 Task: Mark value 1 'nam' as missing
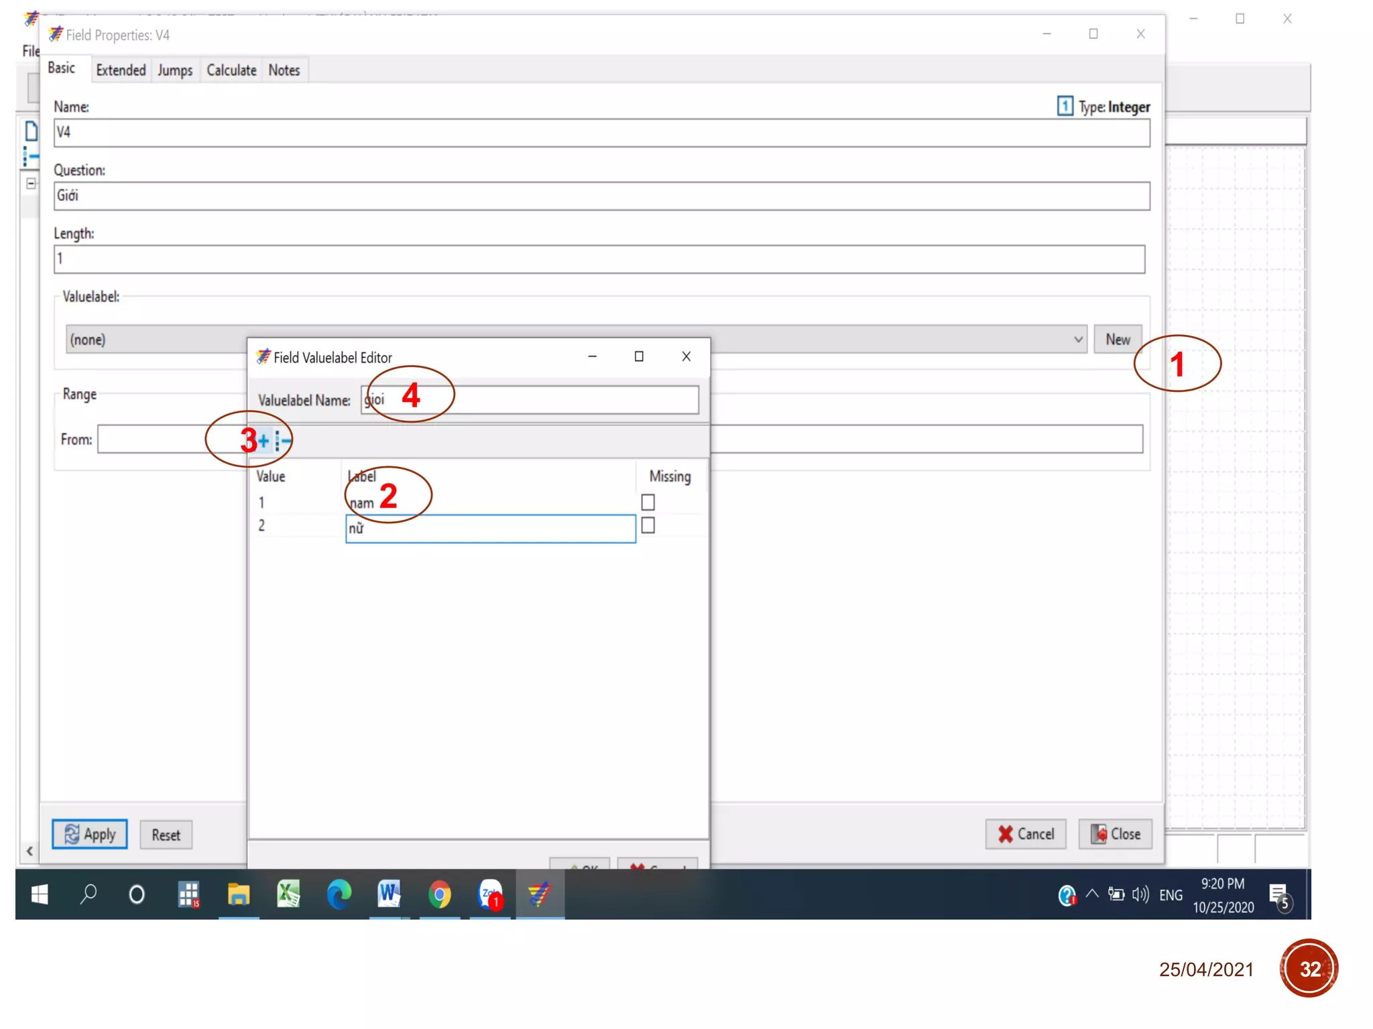(648, 502)
